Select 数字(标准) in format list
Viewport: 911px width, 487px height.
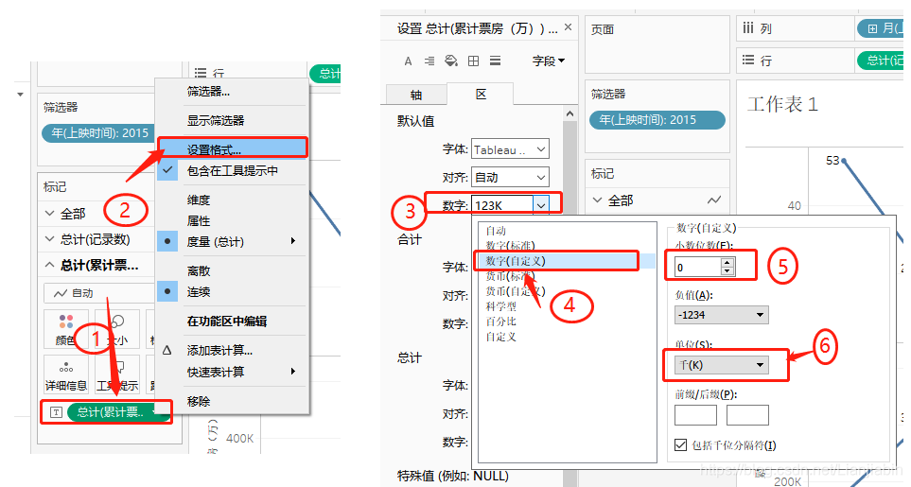(x=511, y=246)
